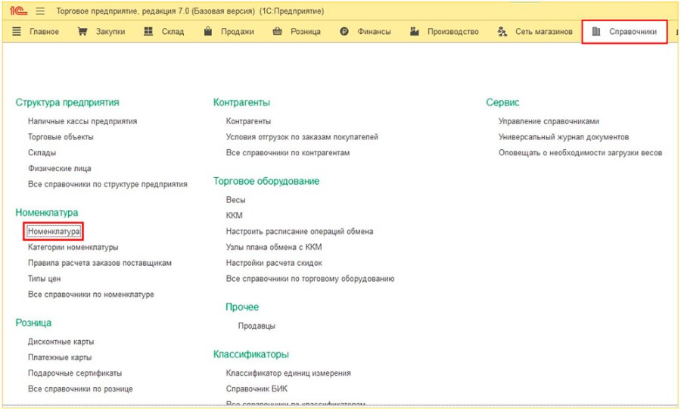Open the Главное section
681x409 pixels.
tap(45, 32)
